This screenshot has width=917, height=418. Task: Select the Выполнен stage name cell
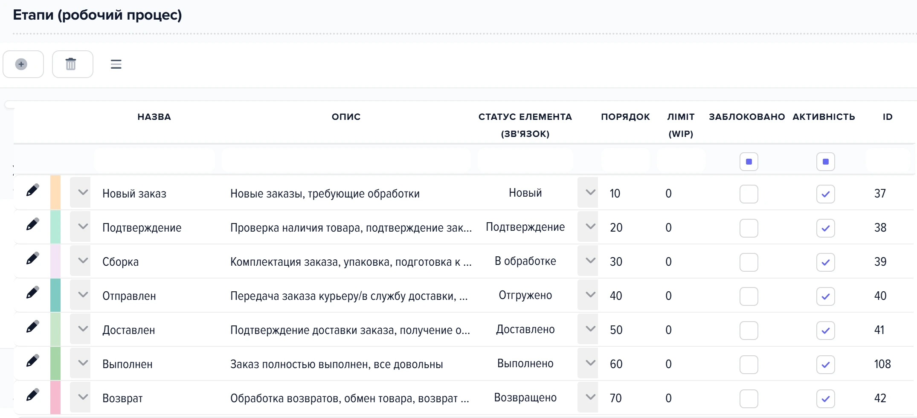click(x=128, y=364)
